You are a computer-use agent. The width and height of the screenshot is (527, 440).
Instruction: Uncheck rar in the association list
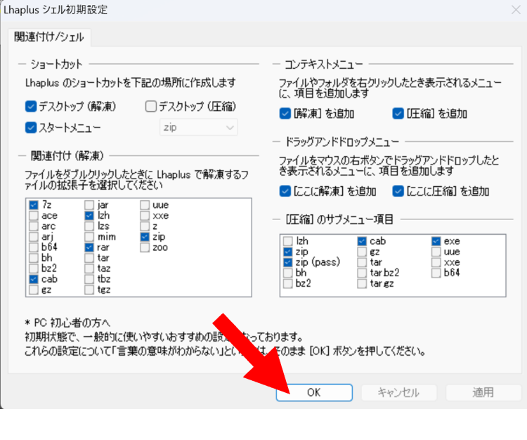(89, 247)
